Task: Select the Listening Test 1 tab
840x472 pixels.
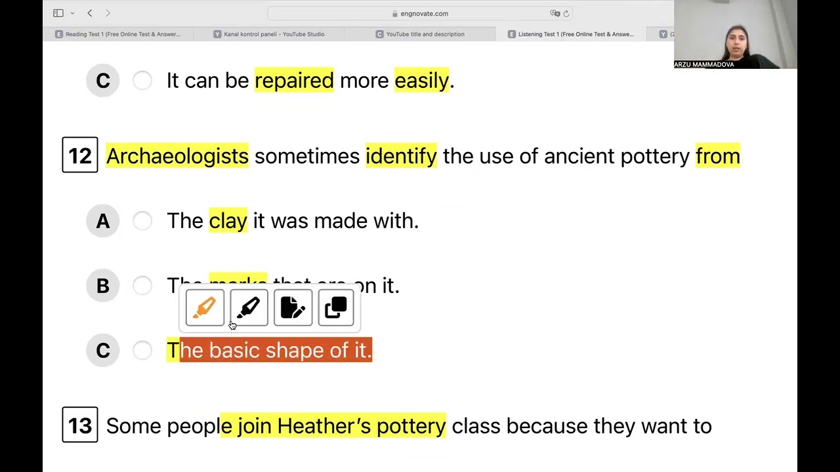Action: click(571, 34)
